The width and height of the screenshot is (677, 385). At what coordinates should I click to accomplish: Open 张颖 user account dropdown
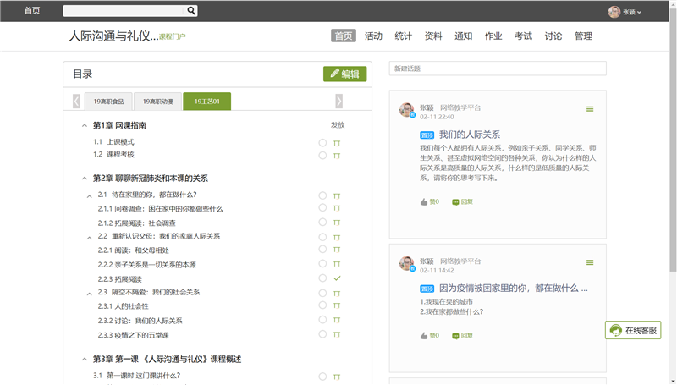click(625, 12)
